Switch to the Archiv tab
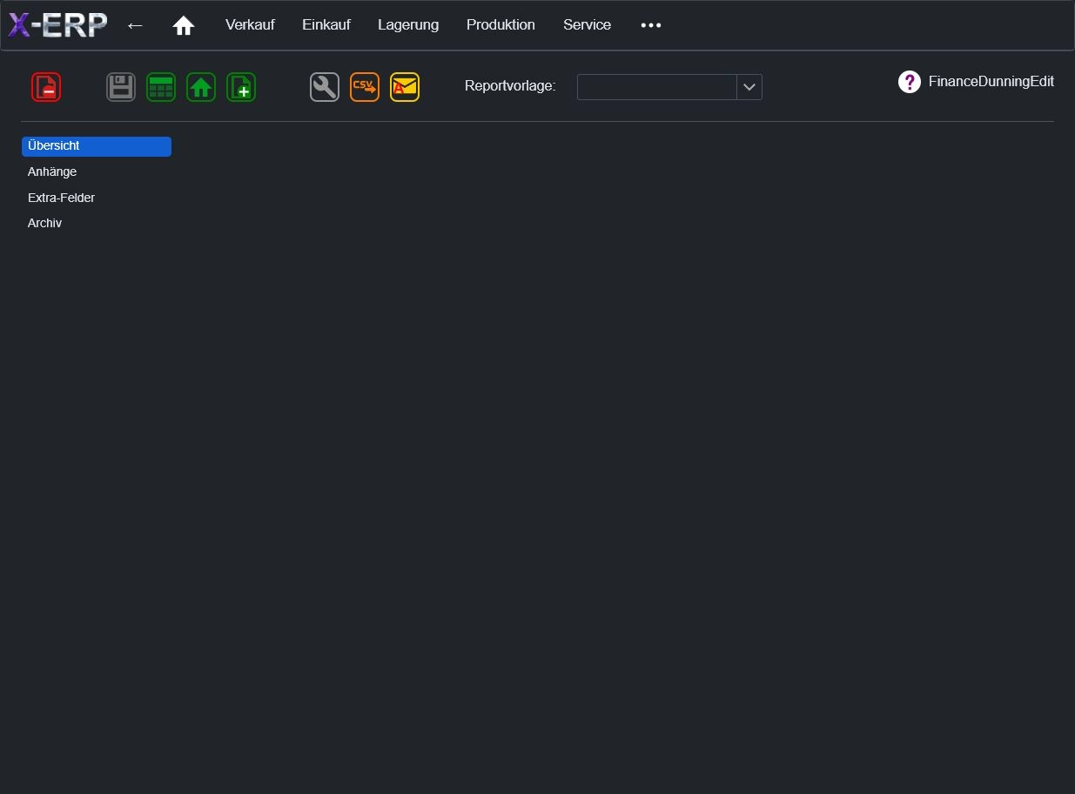Viewport: 1075px width, 794px height. (x=44, y=223)
